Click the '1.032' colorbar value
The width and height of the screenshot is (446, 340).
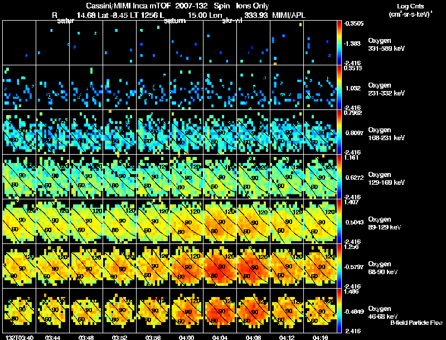pyautogui.click(x=353, y=88)
